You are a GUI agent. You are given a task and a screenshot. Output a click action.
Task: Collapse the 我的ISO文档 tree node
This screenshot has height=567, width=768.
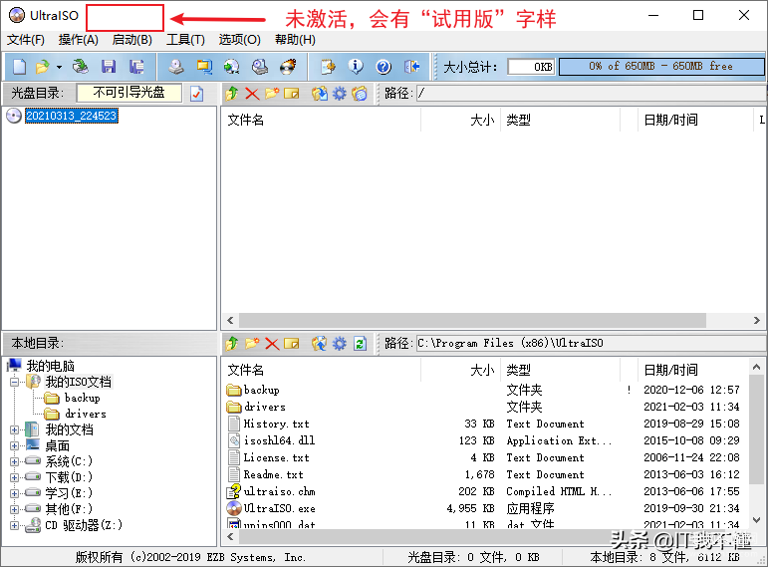[15, 382]
